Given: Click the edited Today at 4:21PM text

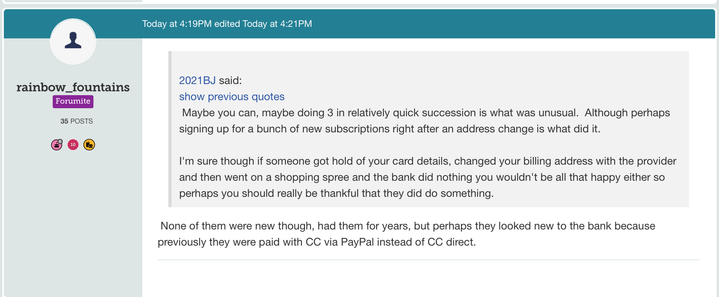Looking at the screenshot, I should click(263, 24).
